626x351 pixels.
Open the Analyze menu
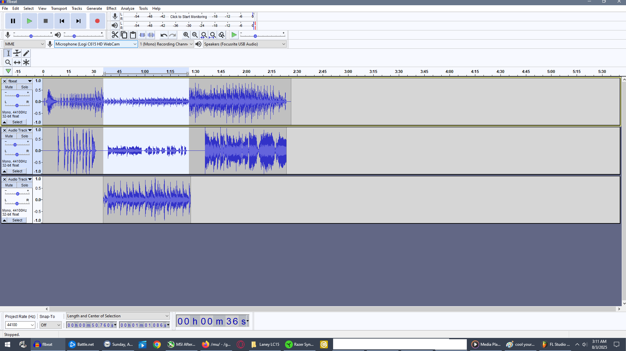click(127, 9)
